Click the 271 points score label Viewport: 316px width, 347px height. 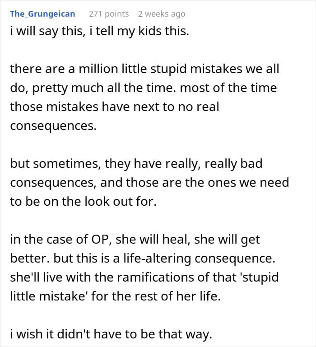pyautogui.click(x=109, y=14)
